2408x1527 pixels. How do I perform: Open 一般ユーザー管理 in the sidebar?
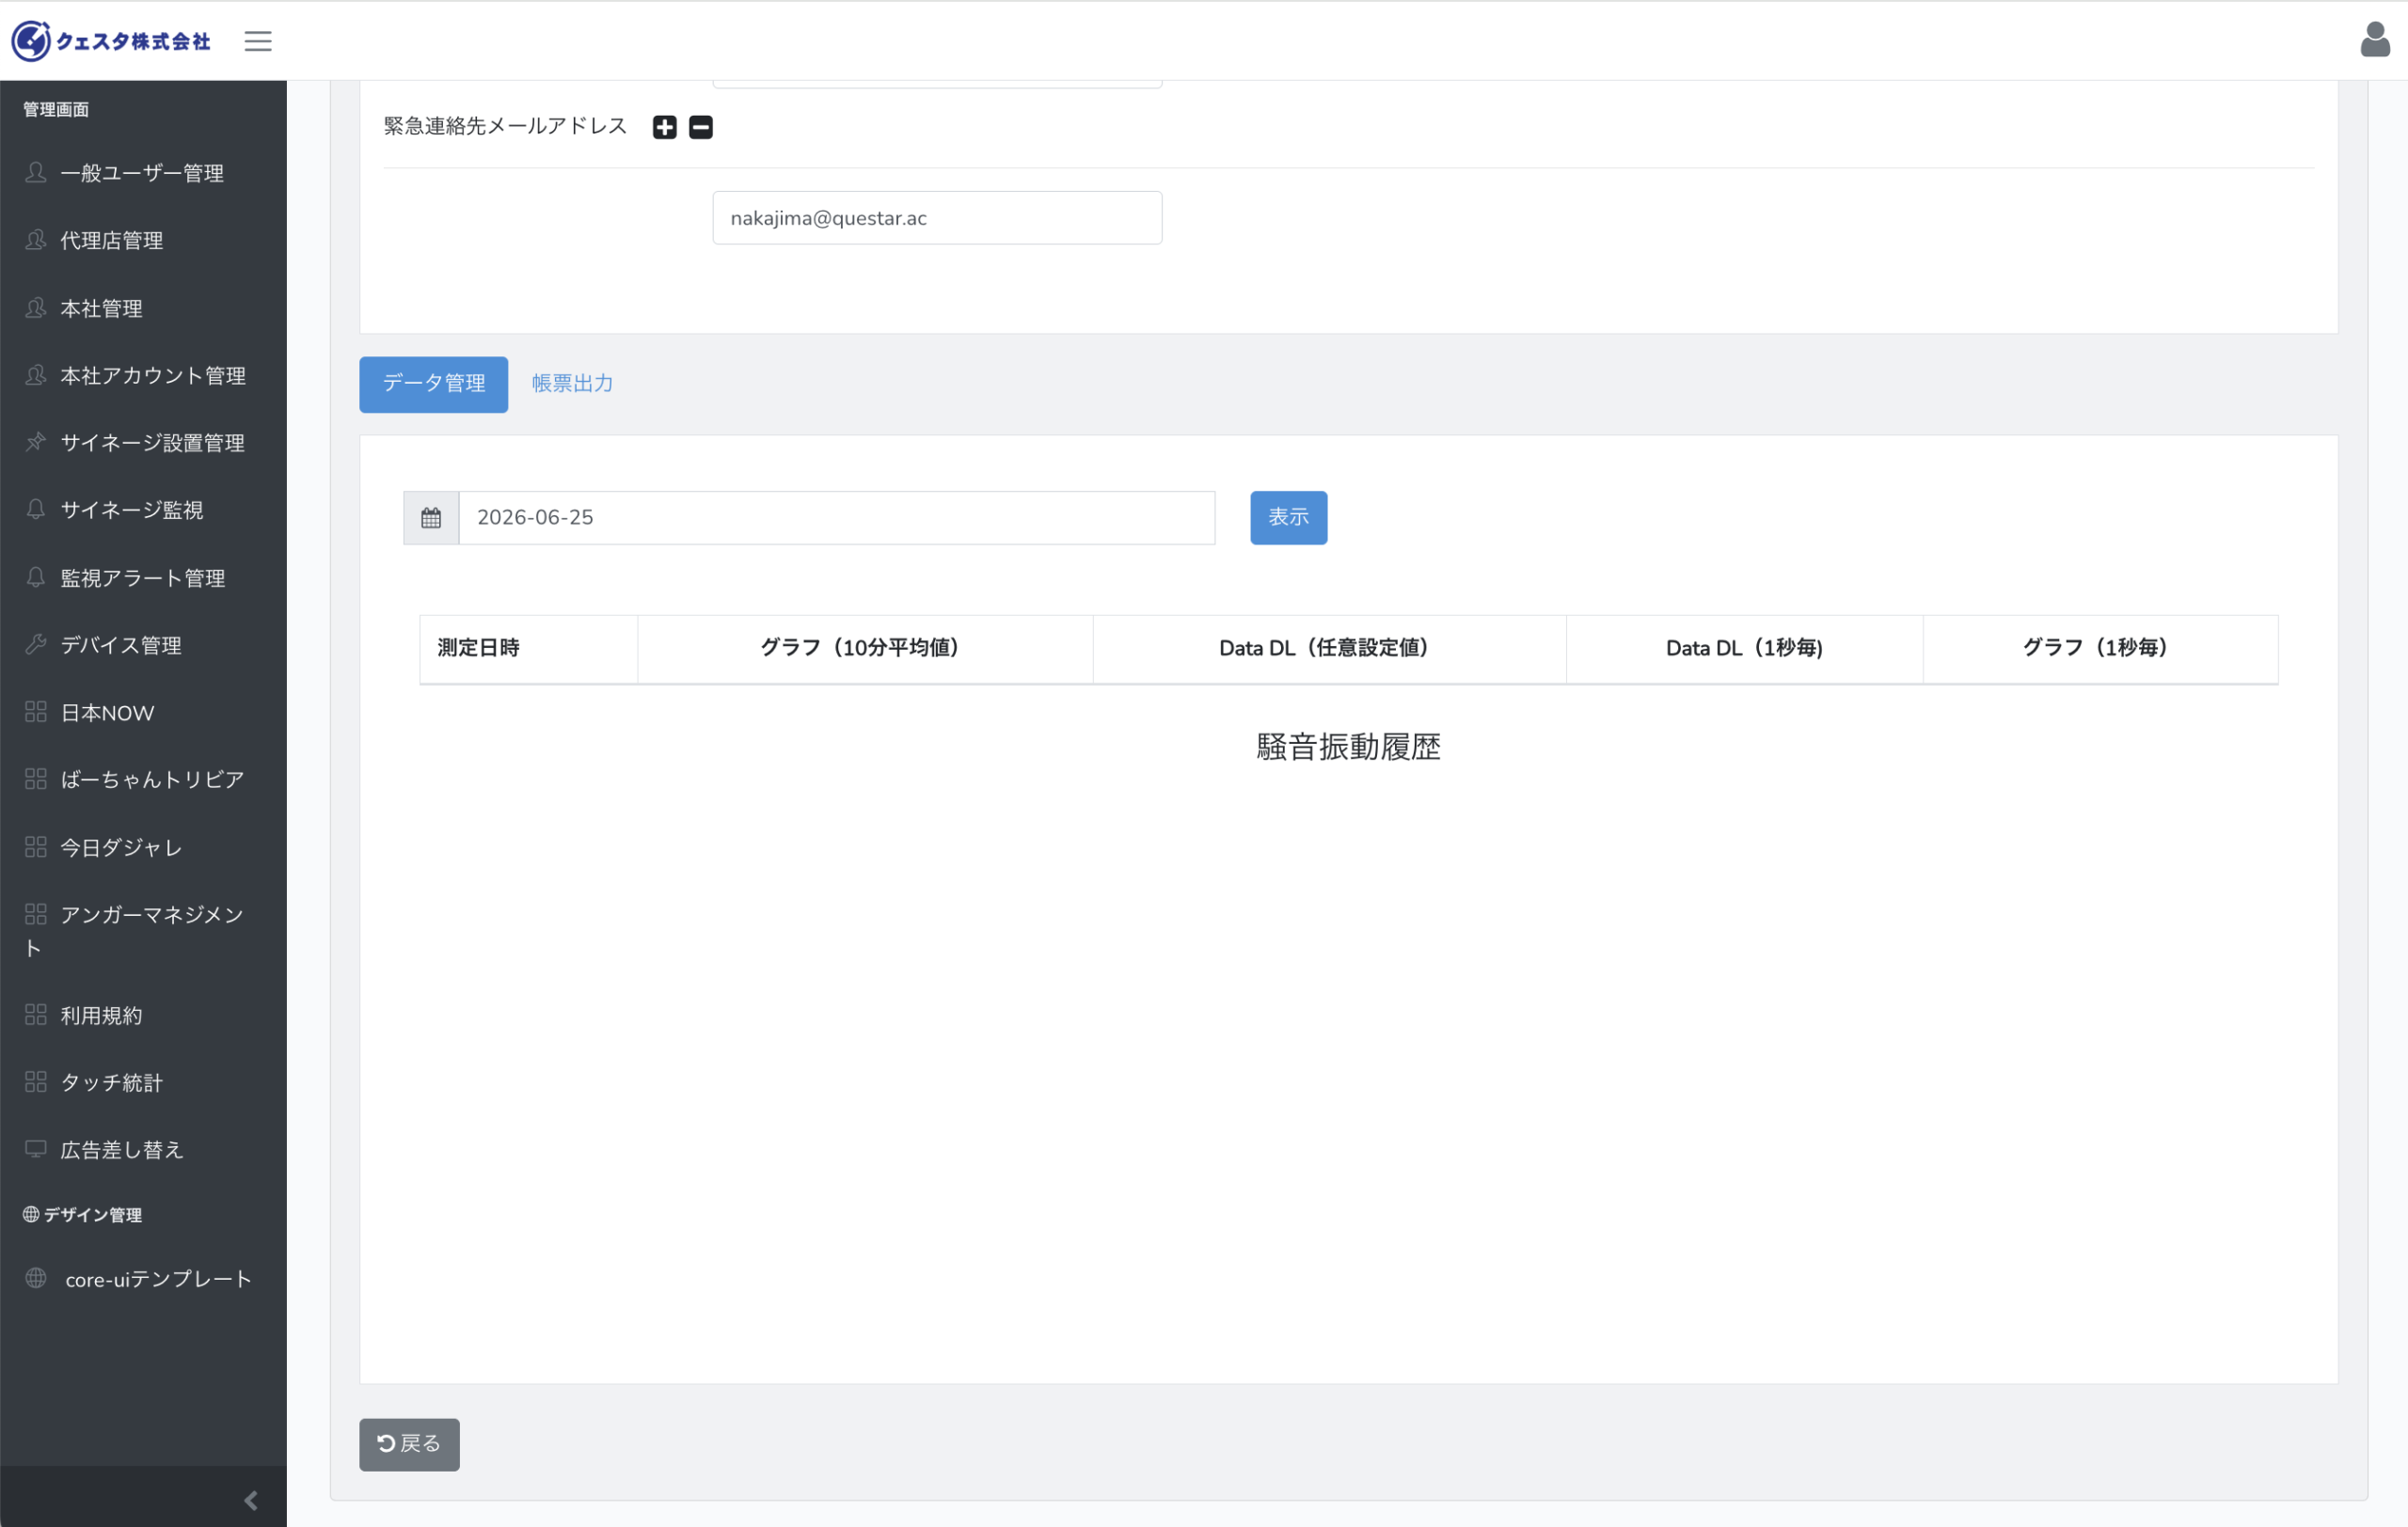click(143, 173)
